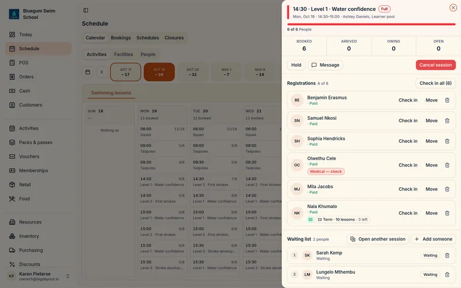Image resolution: width=461 pixels, height=288 pixels.
Task: Remove Mila Jacobs registration
Action: (447, 190)
